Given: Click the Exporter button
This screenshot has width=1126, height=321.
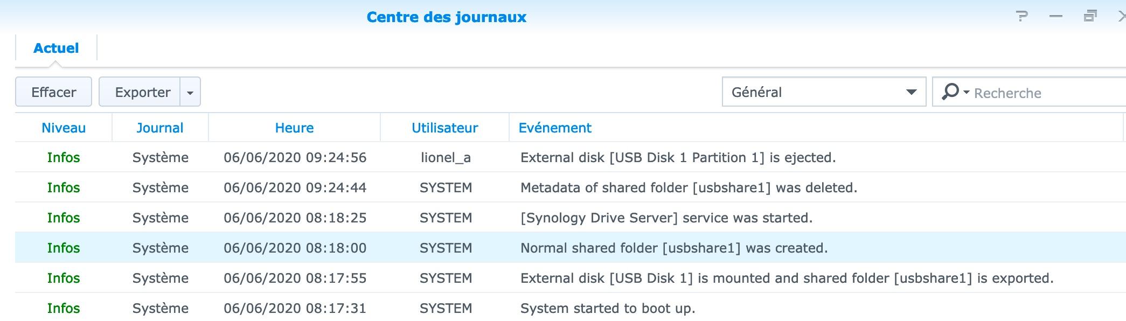Looking at the screenshot, I should coord(142,92).
